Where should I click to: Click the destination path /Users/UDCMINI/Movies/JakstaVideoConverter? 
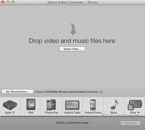67,92
